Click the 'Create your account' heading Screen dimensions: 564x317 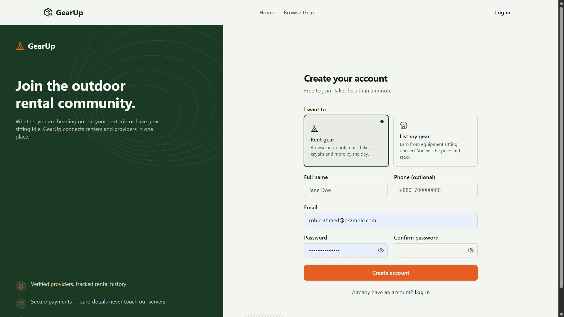pos(345,78)
